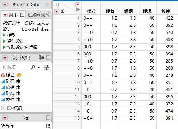
Task: Click the column alignment icon in table corner
Action: click(78, 9)
